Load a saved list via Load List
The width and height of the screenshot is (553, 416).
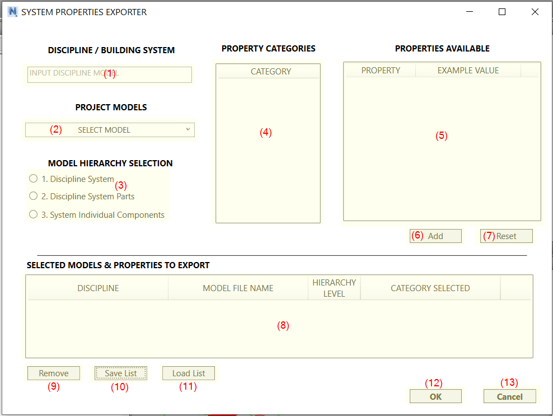click(188, 373)
